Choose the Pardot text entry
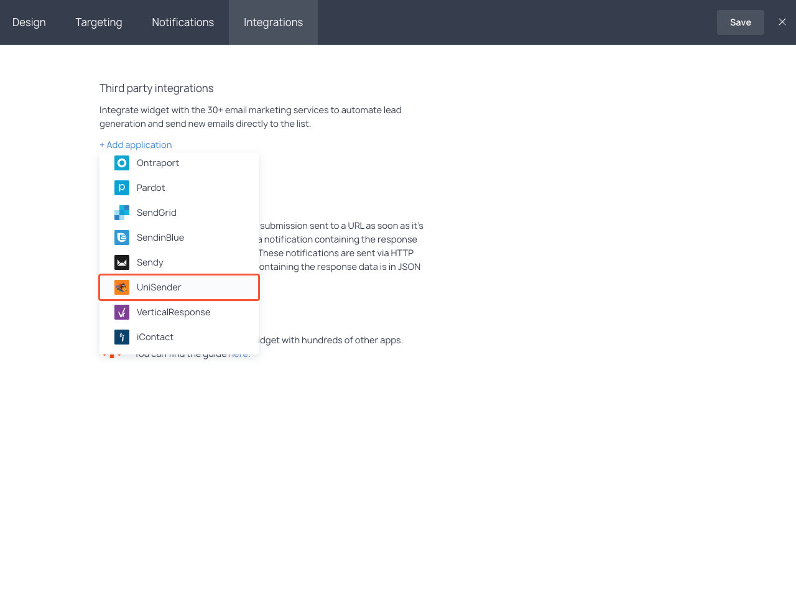 pyautogui.click(x=151, y=188)
